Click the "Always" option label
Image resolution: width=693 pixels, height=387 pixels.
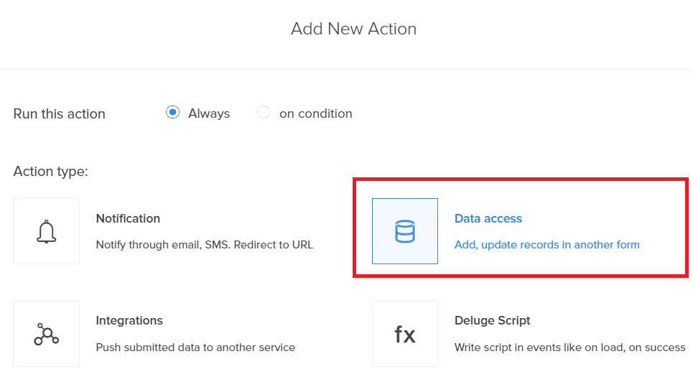[209, 113]
